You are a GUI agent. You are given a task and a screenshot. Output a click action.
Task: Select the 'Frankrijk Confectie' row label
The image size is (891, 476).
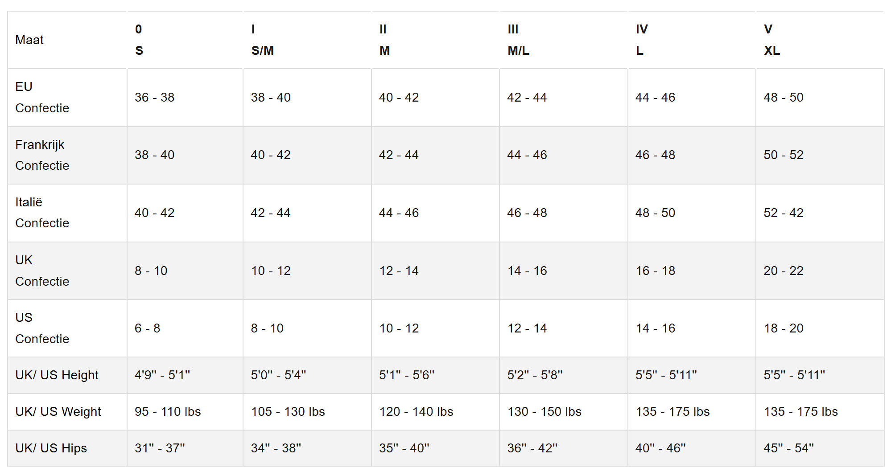[42, 155]
